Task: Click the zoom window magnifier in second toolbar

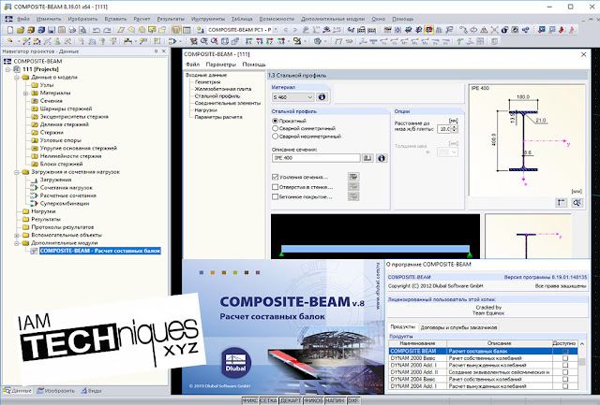Action: coord(204,41)
